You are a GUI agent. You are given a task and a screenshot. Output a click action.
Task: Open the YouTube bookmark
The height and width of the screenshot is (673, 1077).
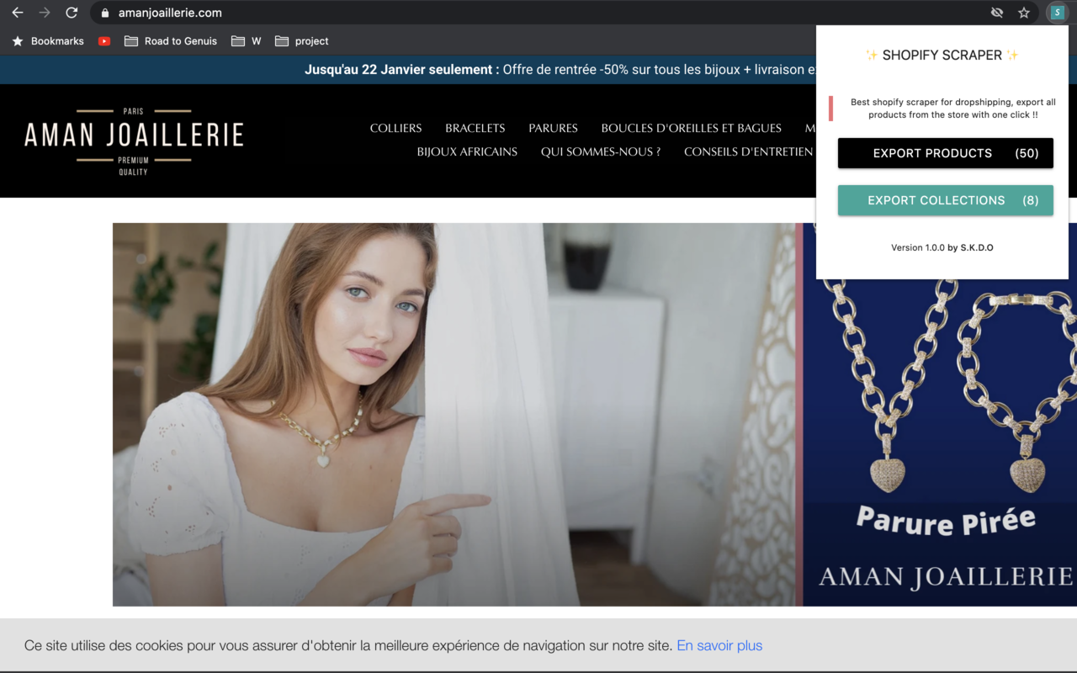click(x=104, y=40)
